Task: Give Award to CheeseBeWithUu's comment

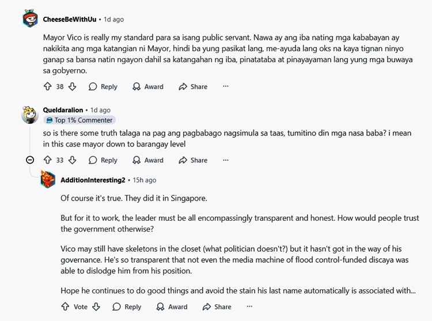Action: click(x=147, y=86)
